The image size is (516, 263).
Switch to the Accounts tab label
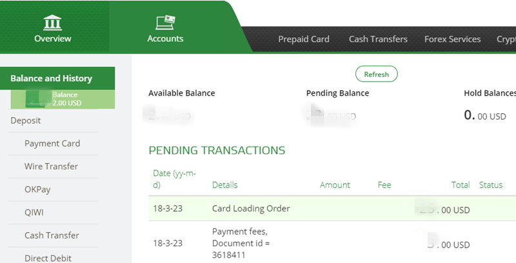coord(165,39)
